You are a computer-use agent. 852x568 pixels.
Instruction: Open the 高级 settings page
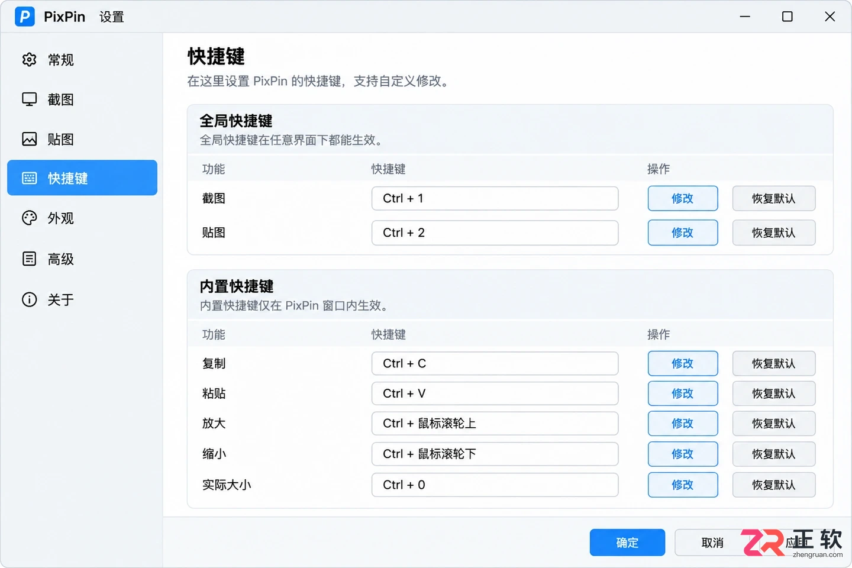click(x=82, y=259)
